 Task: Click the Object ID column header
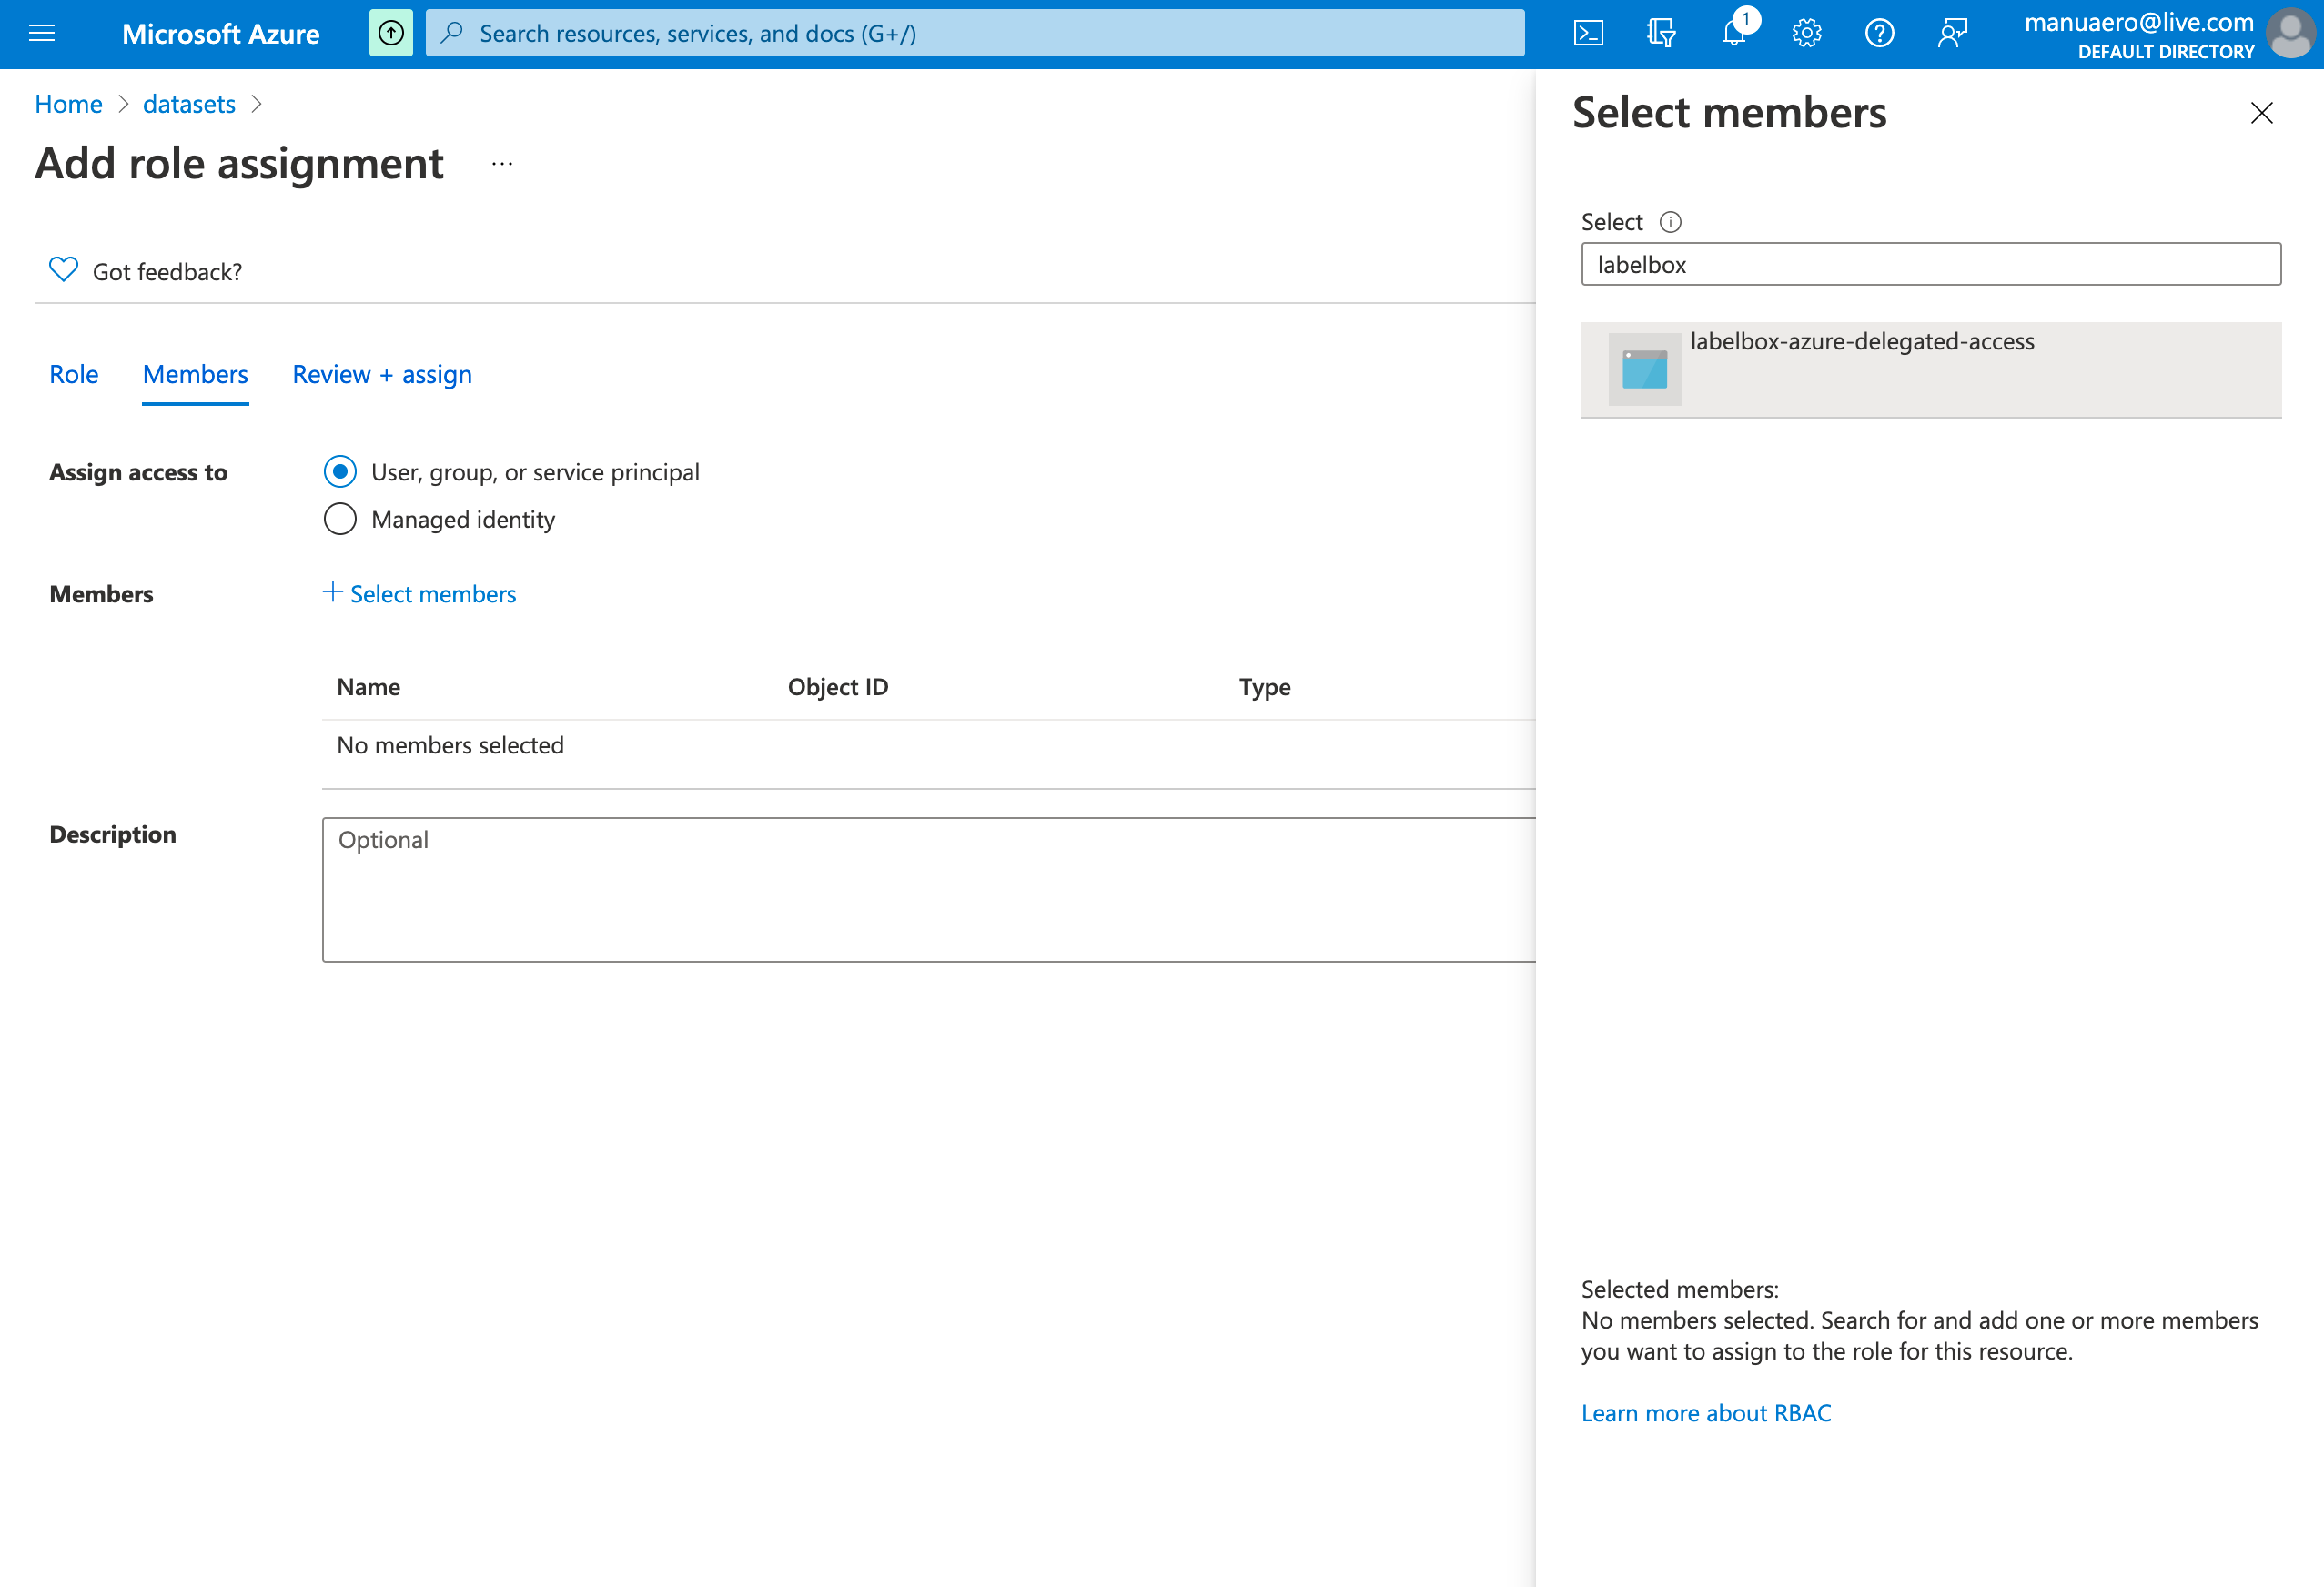838,687
